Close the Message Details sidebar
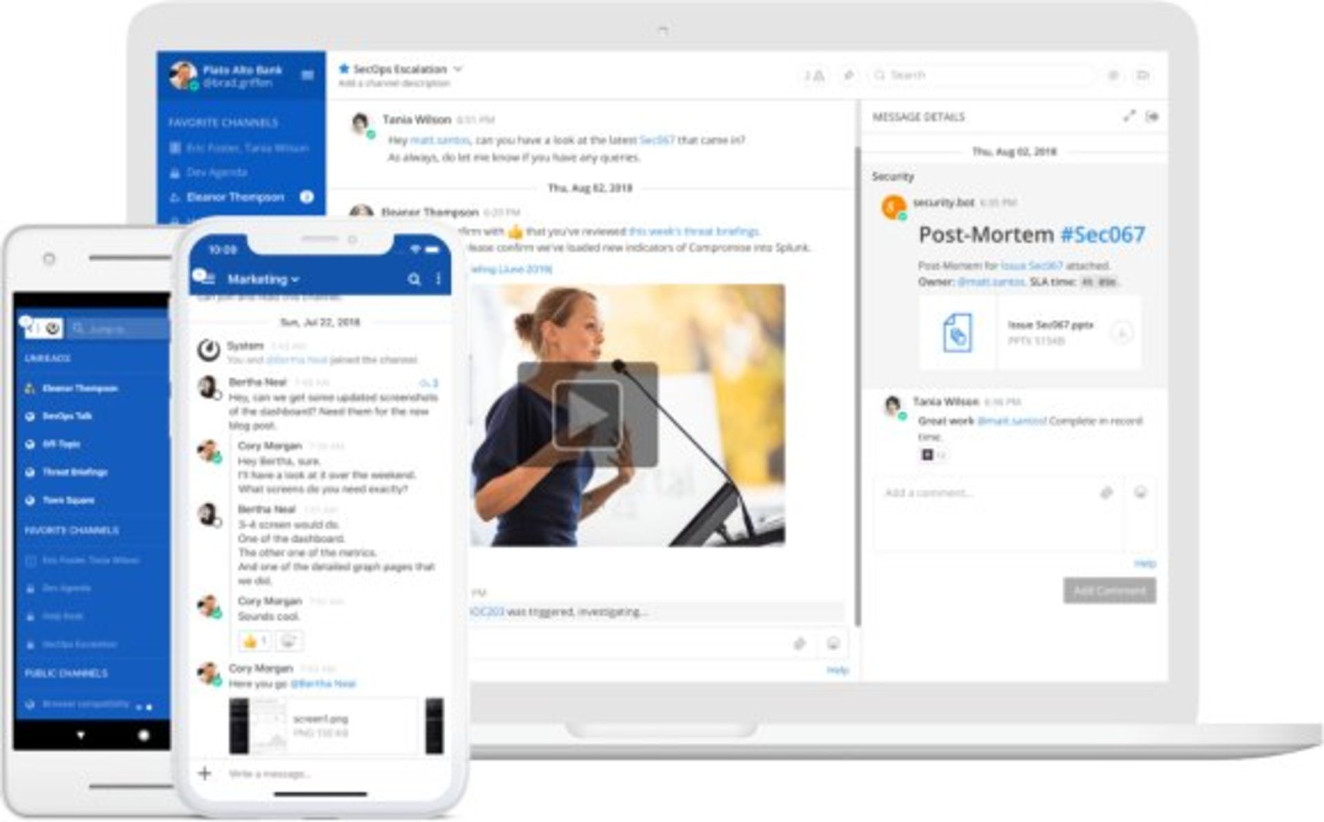The image size is (1324, 822). point(1152,116)
